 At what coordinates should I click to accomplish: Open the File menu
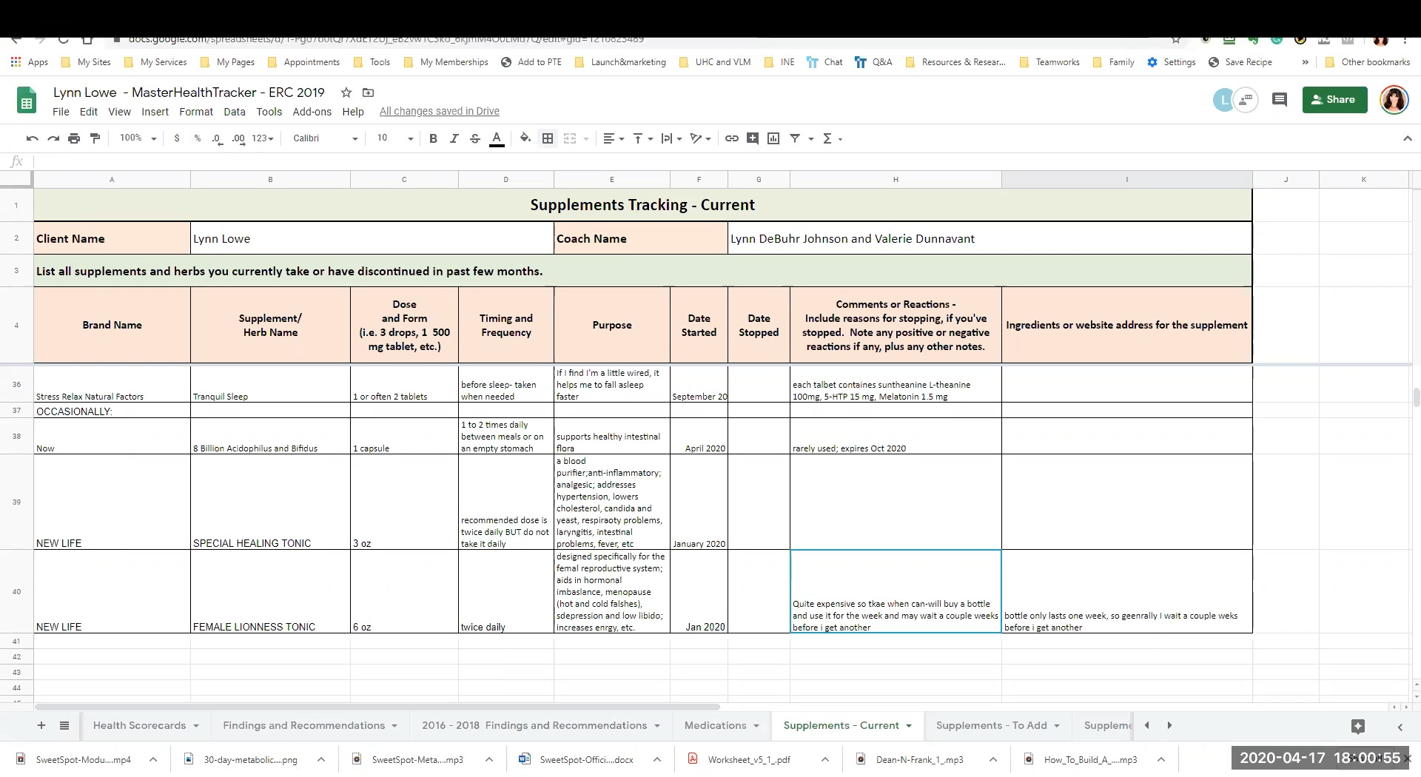pyautogui.click(x=61, y=112)
